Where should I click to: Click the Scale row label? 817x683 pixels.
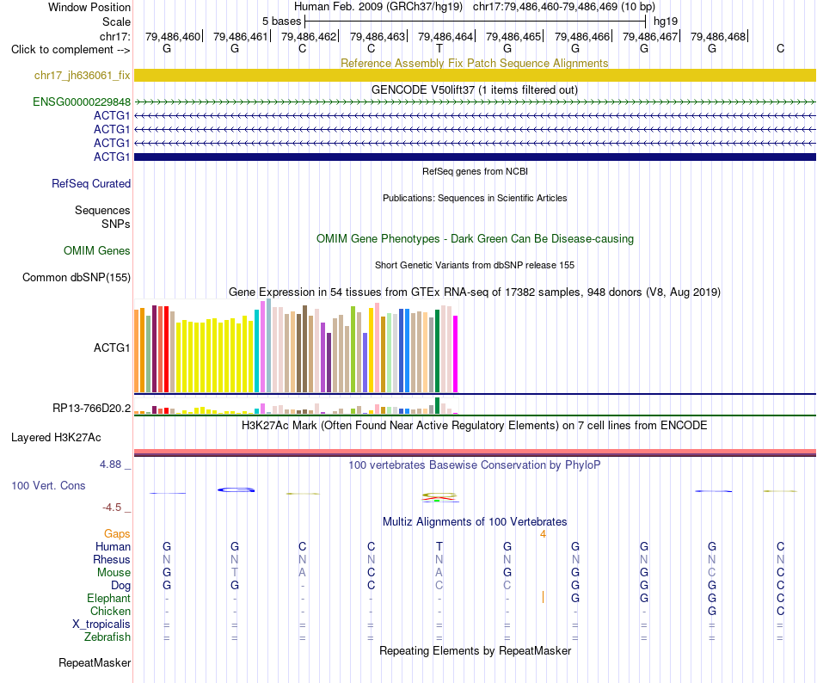coord(116,22)
